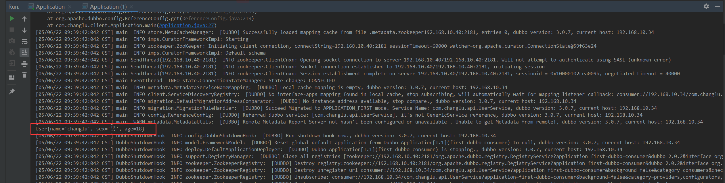725x183 pixels.
Task: Click the 'CuratorFrameworkImpl: Starting' log line
Action: (x=142, y=39)
